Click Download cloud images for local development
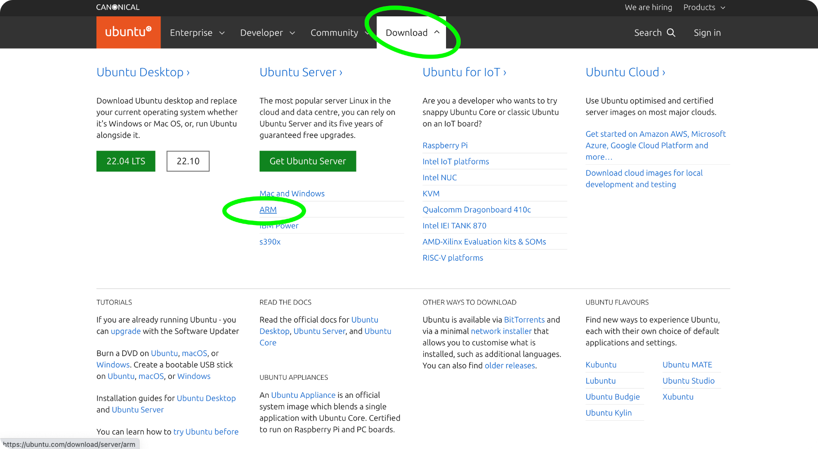The image size is (818, 449). (x=644, y=178)
